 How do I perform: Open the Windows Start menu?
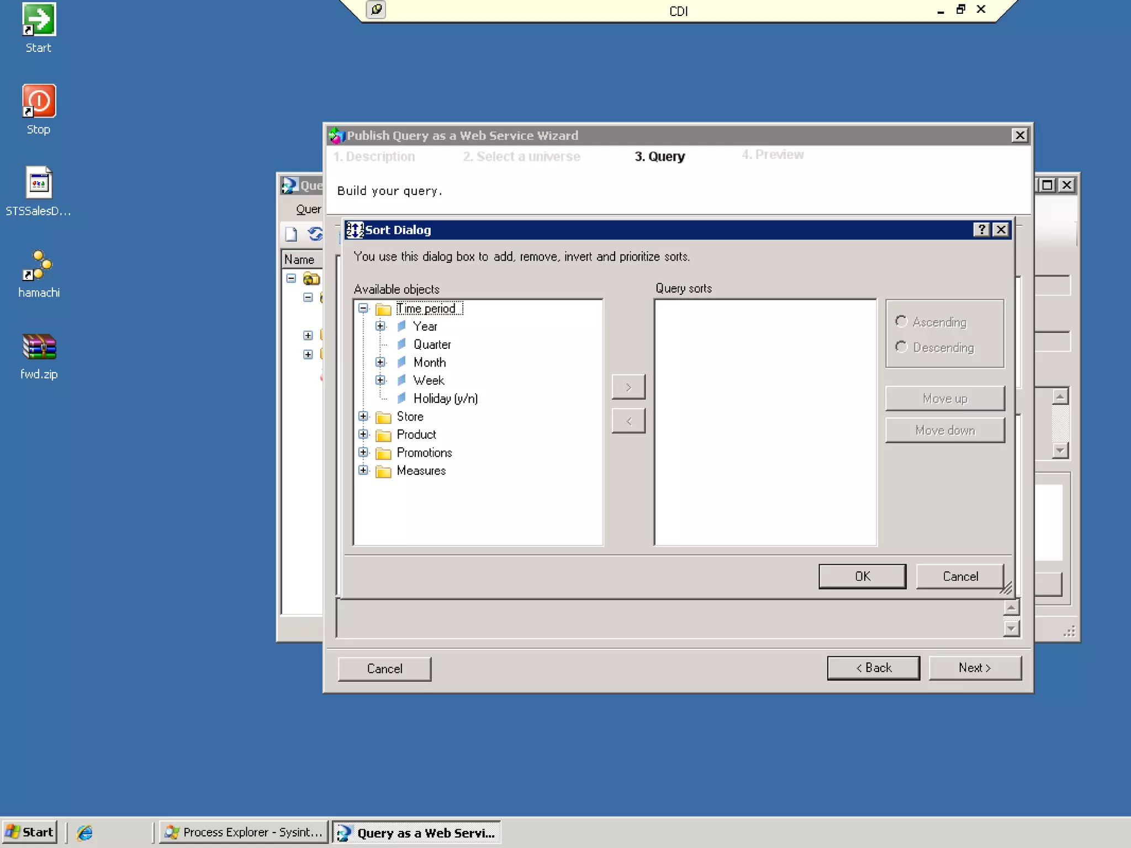coord(30,833)
